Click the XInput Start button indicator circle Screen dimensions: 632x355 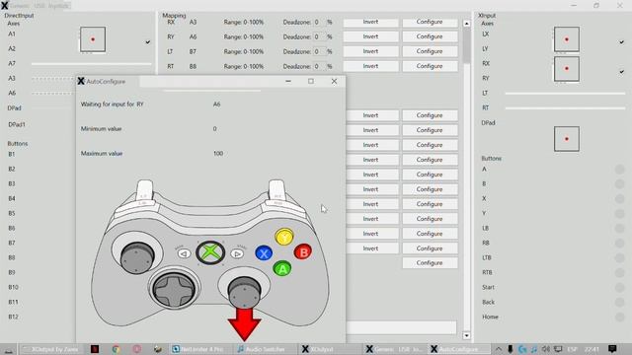[620, 287]
